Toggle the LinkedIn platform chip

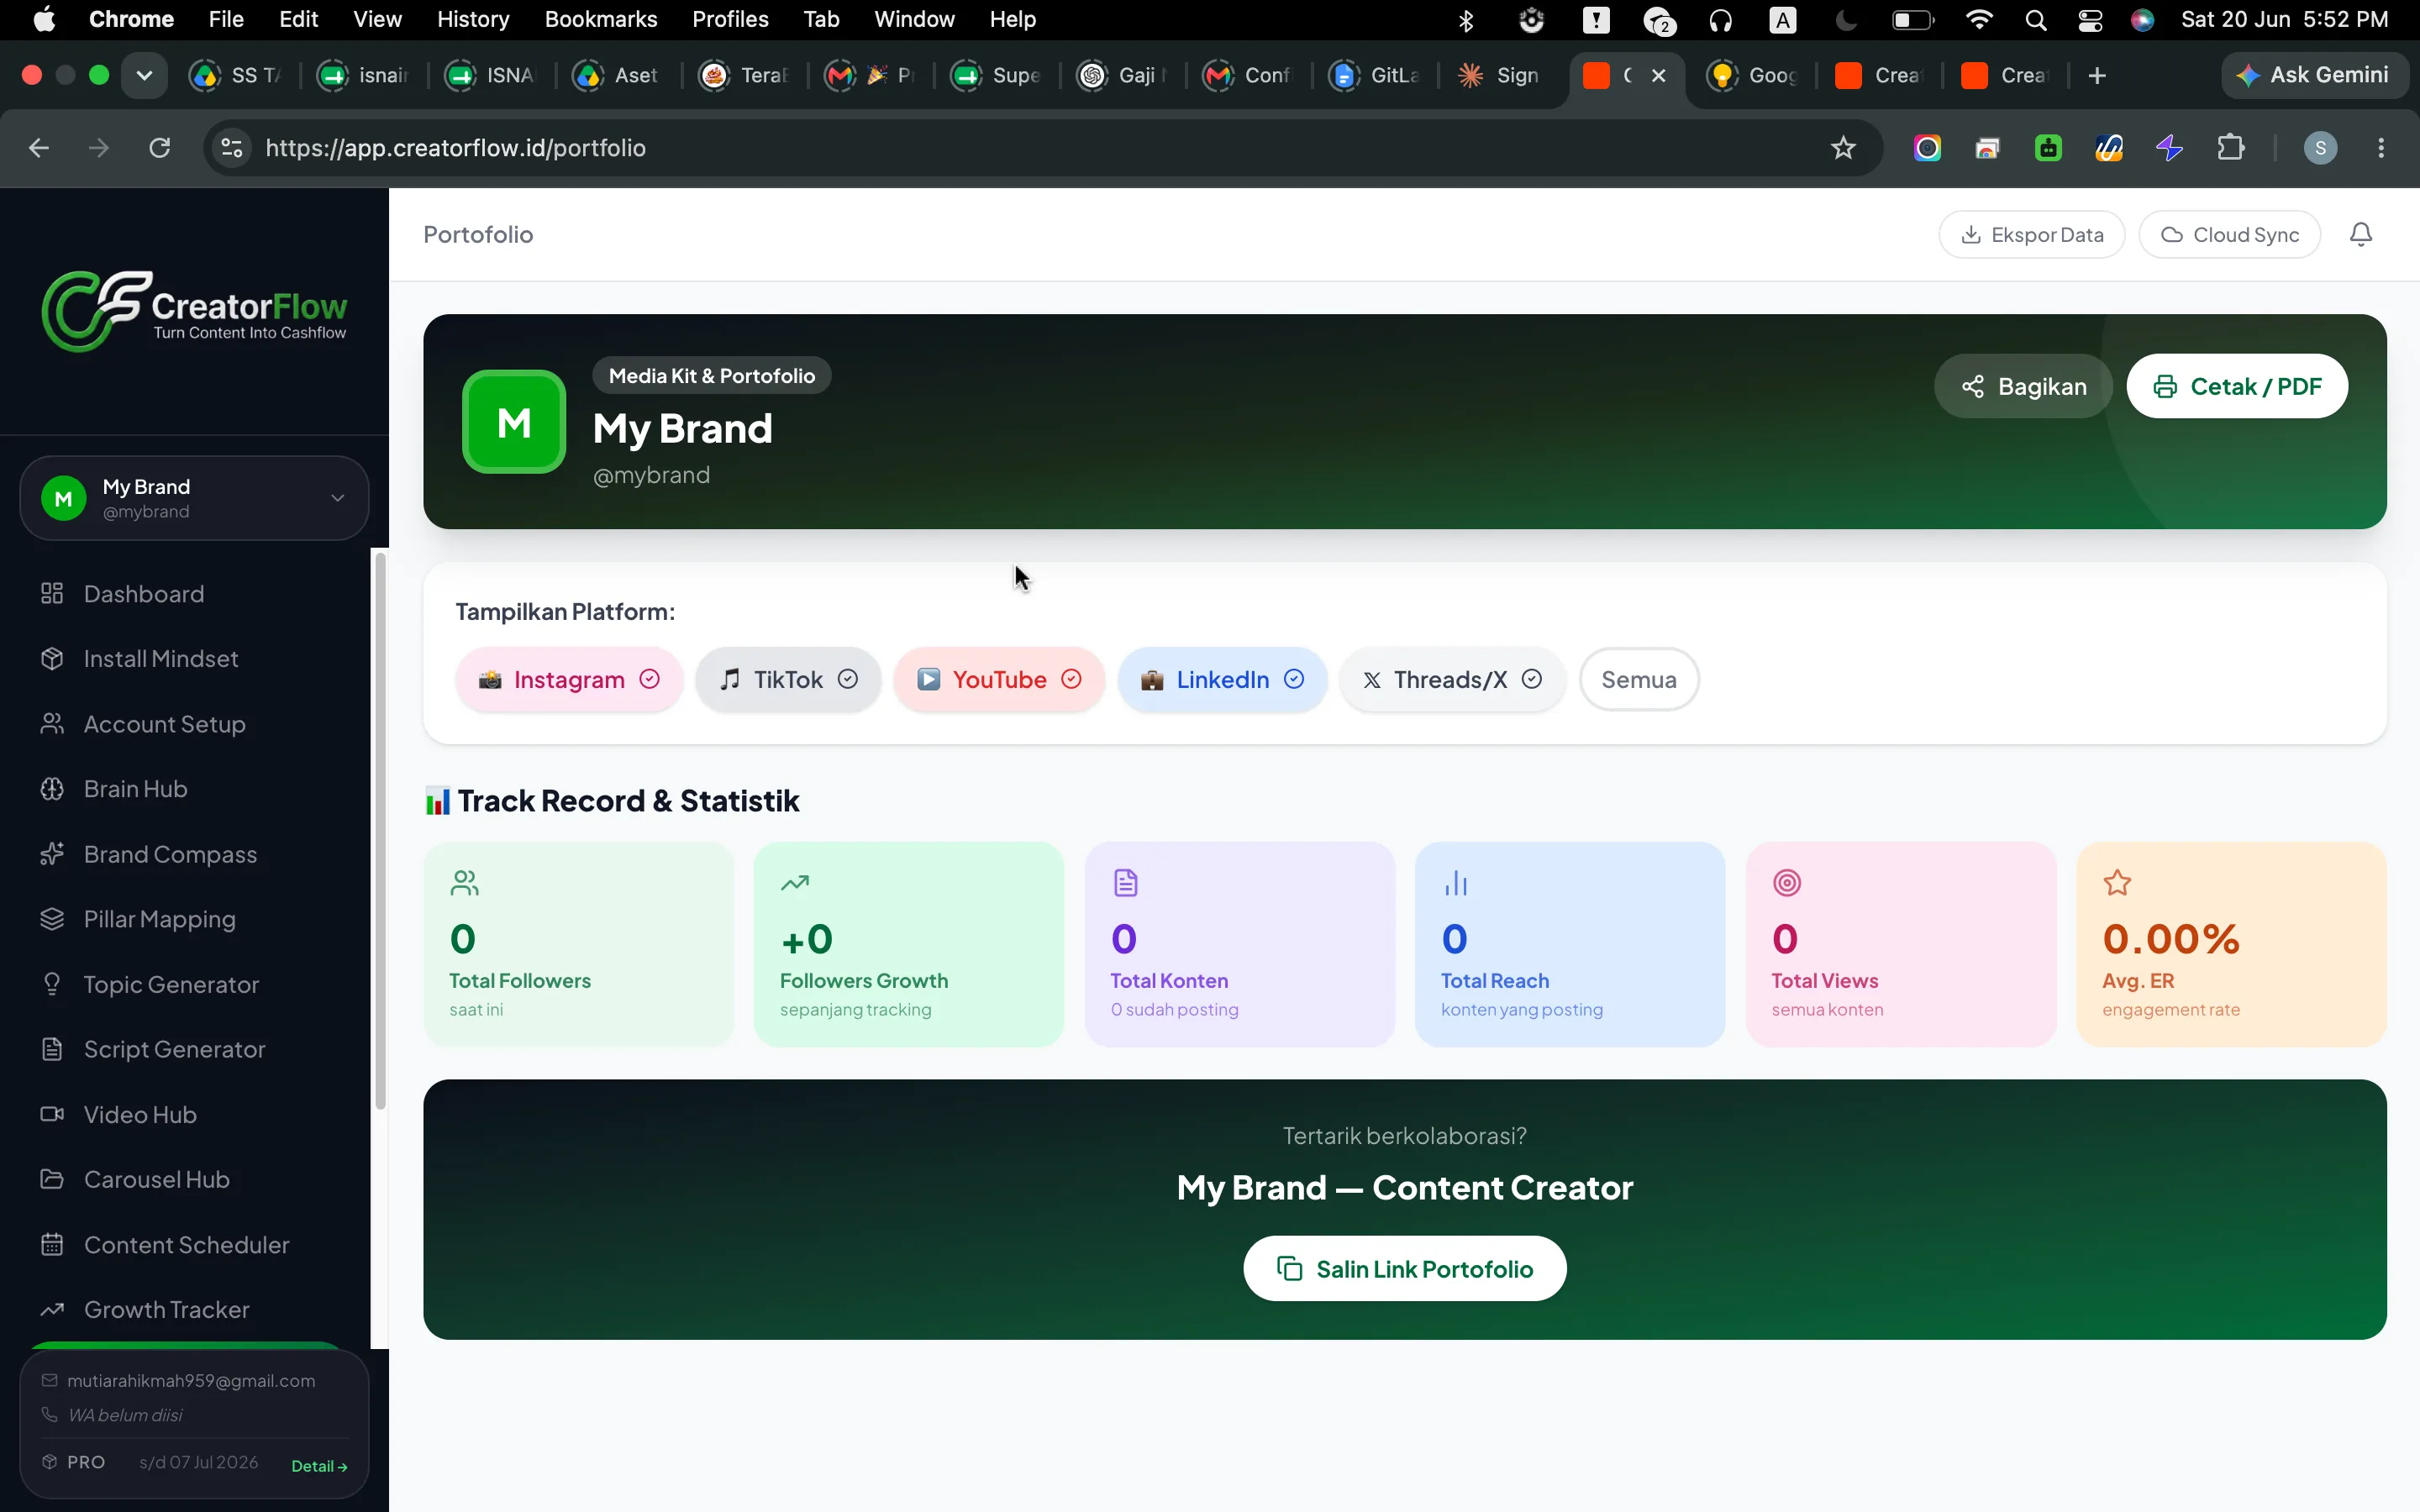coord(1222,680)
